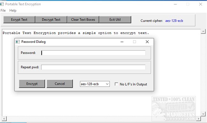Open the aes-128-ecb cipher dropdown
This screenshot has height=123, width=207.
tap(95, 84)
